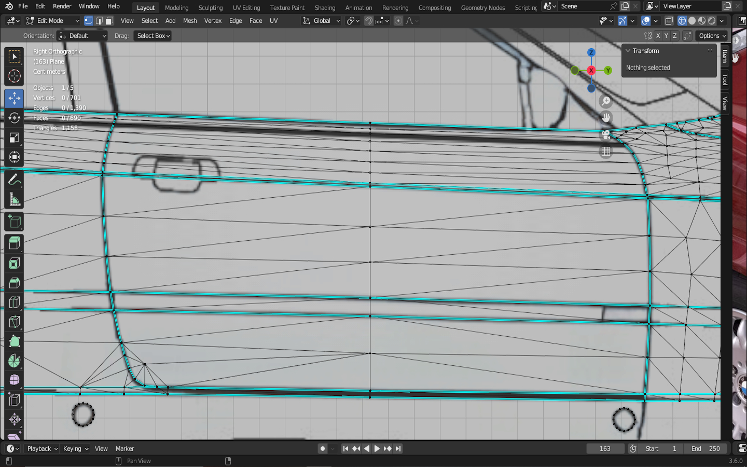Toggle X-ray view
This screenshot has height=467, width=747.
point(669,21)
